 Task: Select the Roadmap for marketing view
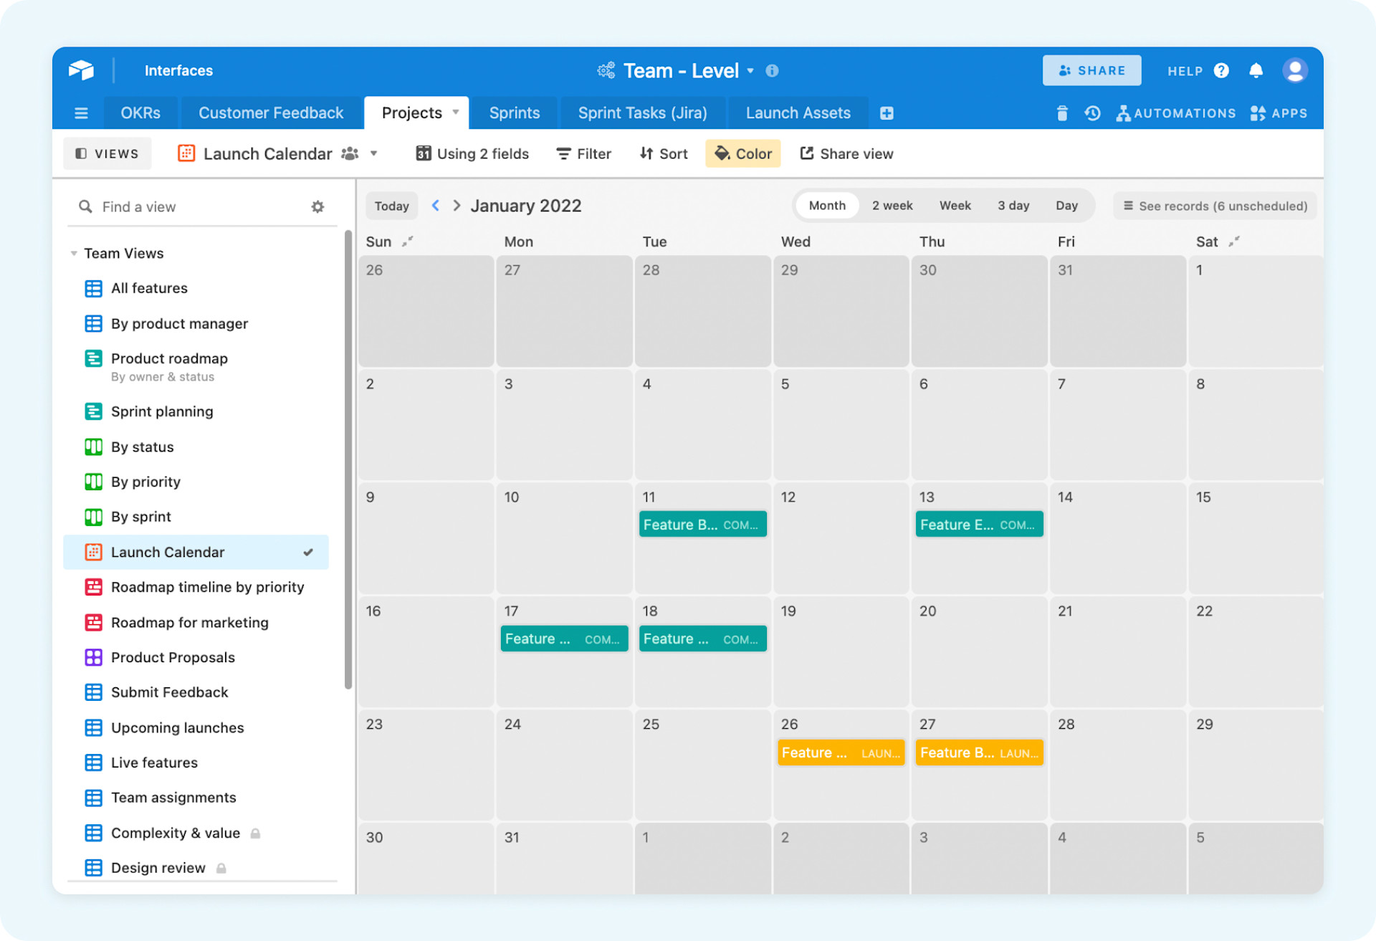[189, 622]
